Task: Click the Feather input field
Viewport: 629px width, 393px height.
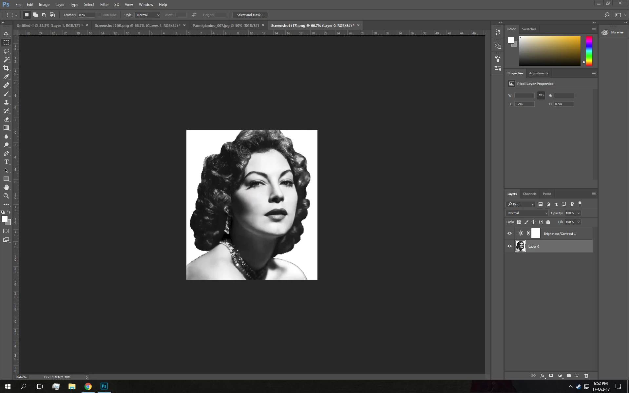Action: pyautogui.click(x=86, y=15)
